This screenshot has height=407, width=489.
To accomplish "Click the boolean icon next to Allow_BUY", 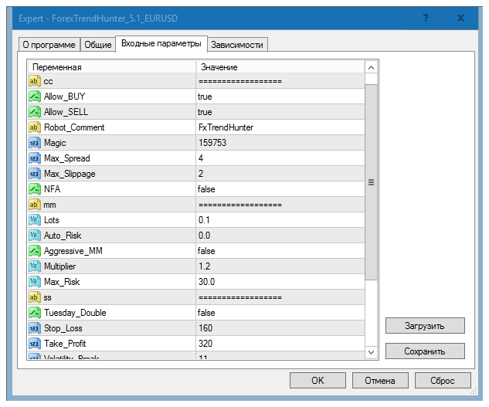I will point(34,97).
